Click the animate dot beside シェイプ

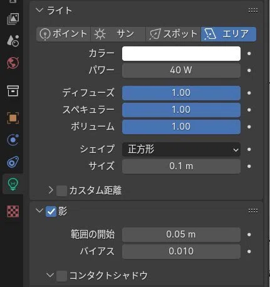click(249, 149)
